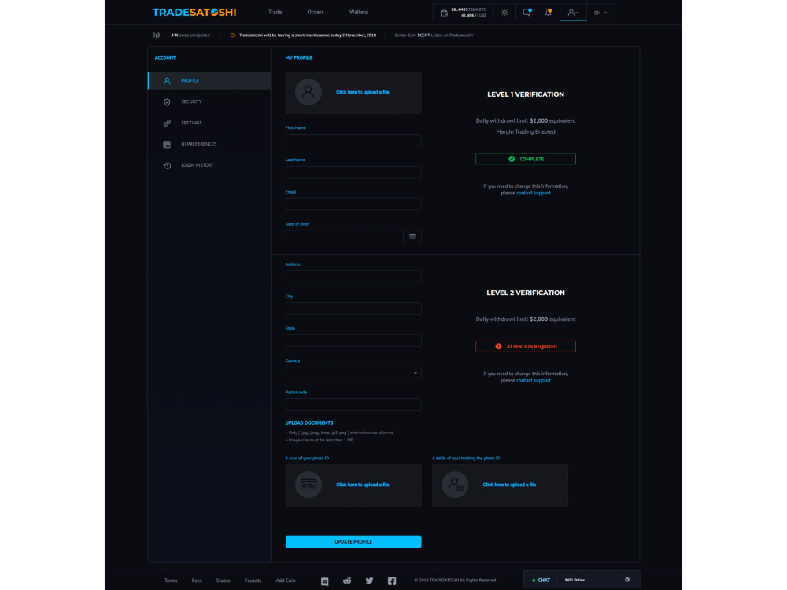Click the TradeSatoshi logo
Image resolution: width=787 pixels, height=590 pixels.
[x=194, y=13]
